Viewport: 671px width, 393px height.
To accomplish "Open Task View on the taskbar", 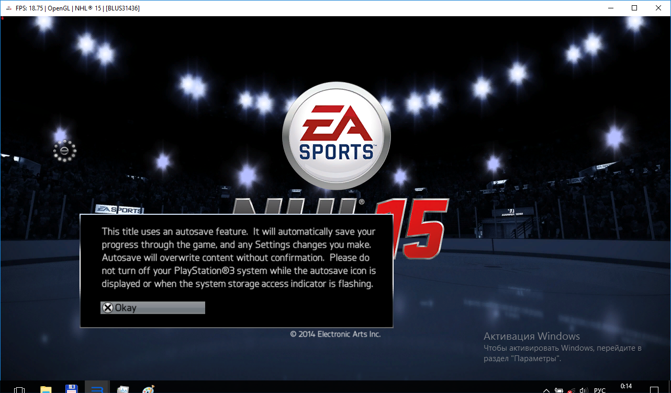I will 19,389.
